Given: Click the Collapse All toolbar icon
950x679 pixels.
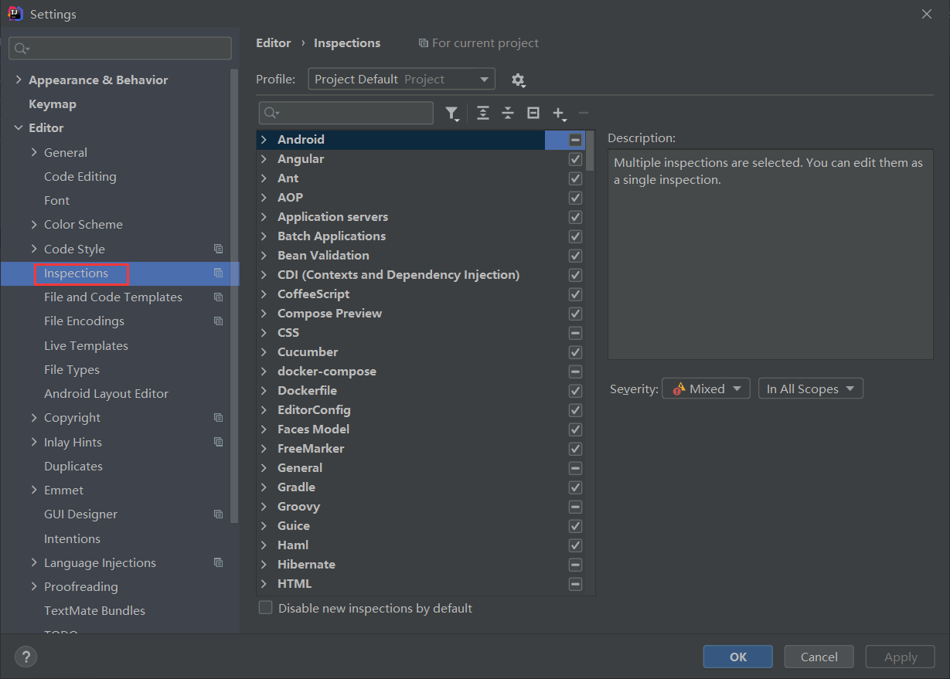Looking at the screenshot, I should point(508,113).
